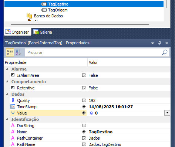Image resolution: width=175 pixels, height=147 pixels.
Task: Open the Value type dropdown arrow
Action: (167, 113)
